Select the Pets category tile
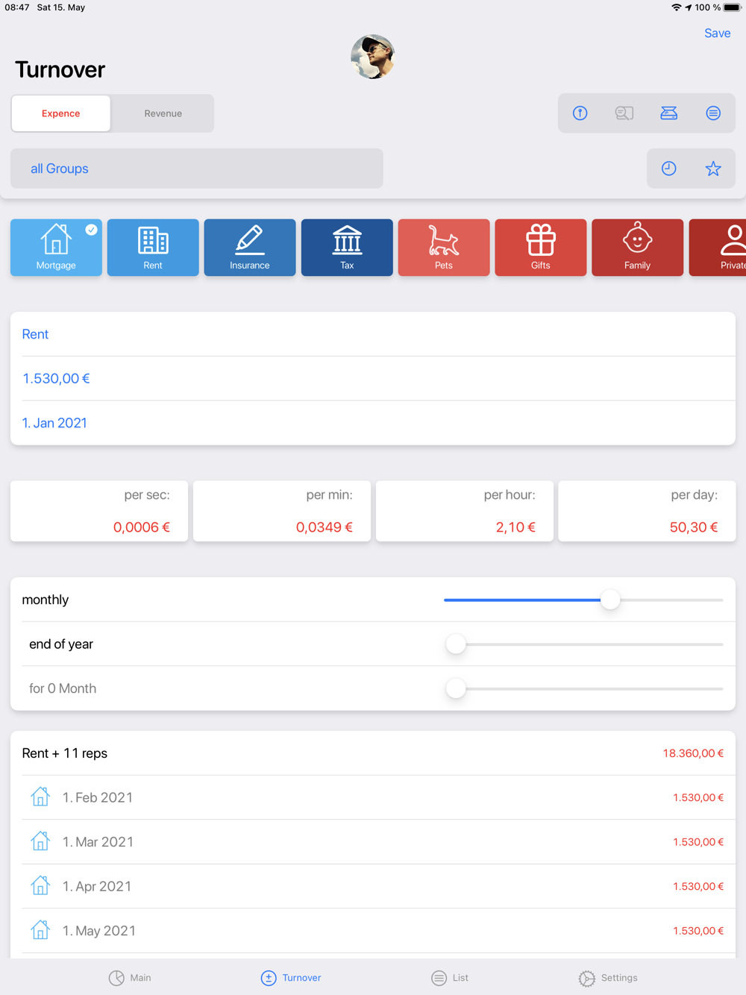This screenshot has height=995, width=746. point(444,248)
